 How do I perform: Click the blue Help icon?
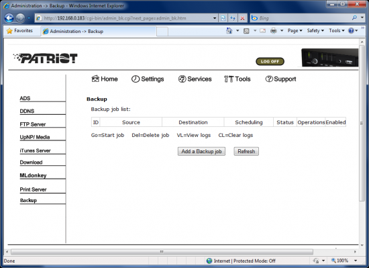351,31
